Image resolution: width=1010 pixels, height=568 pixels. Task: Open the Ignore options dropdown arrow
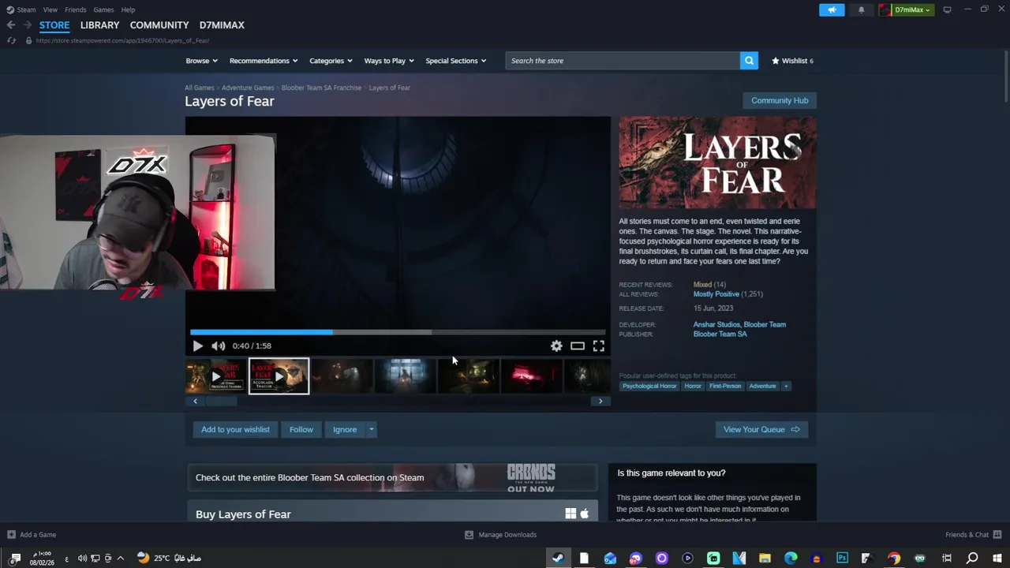(371, 429)
